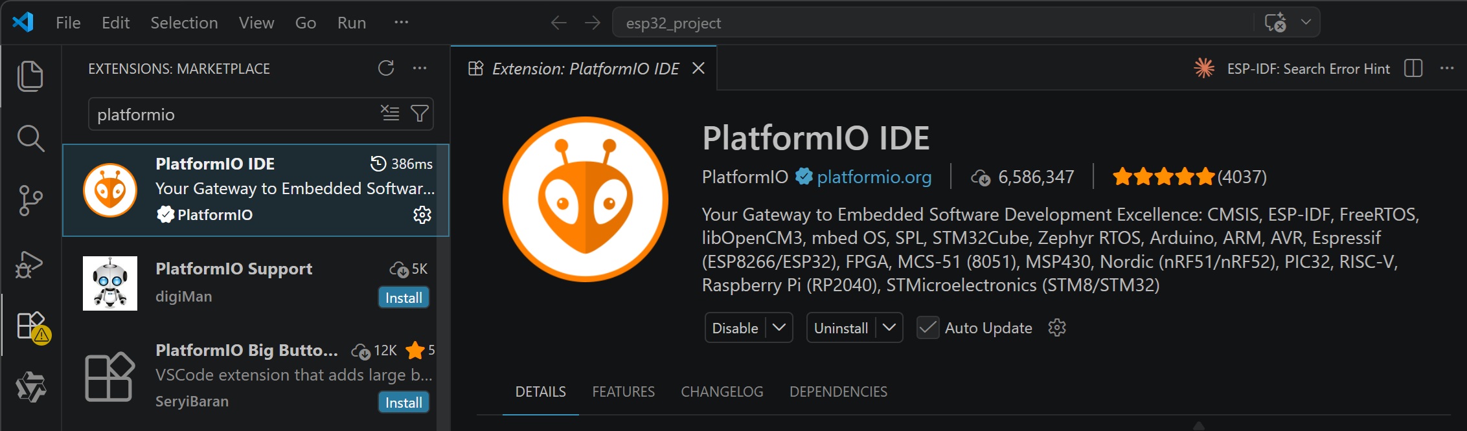Expand the Disable button dropdown arrow
Image resolution: width=1467 pixels, height=431 pixels.
pos(779,328)
